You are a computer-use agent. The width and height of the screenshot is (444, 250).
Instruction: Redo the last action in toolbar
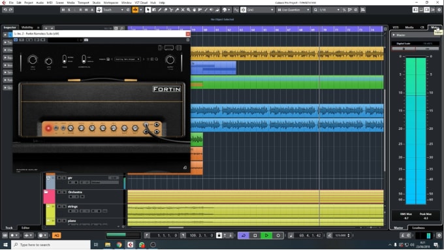click(10, 10)
